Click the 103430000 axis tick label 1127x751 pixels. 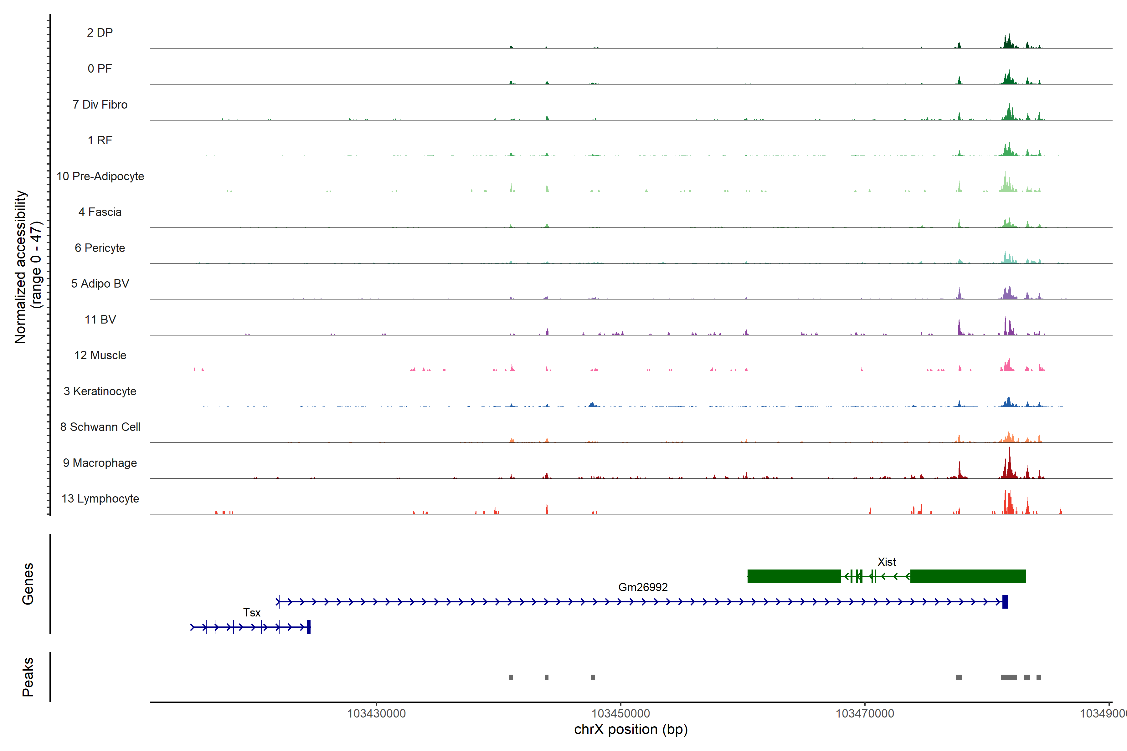coord(376,714)
